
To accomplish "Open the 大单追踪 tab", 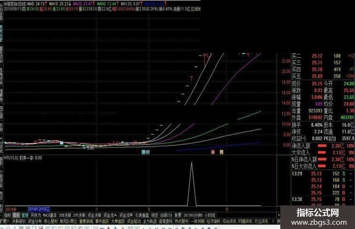I will tap(118, 221).
